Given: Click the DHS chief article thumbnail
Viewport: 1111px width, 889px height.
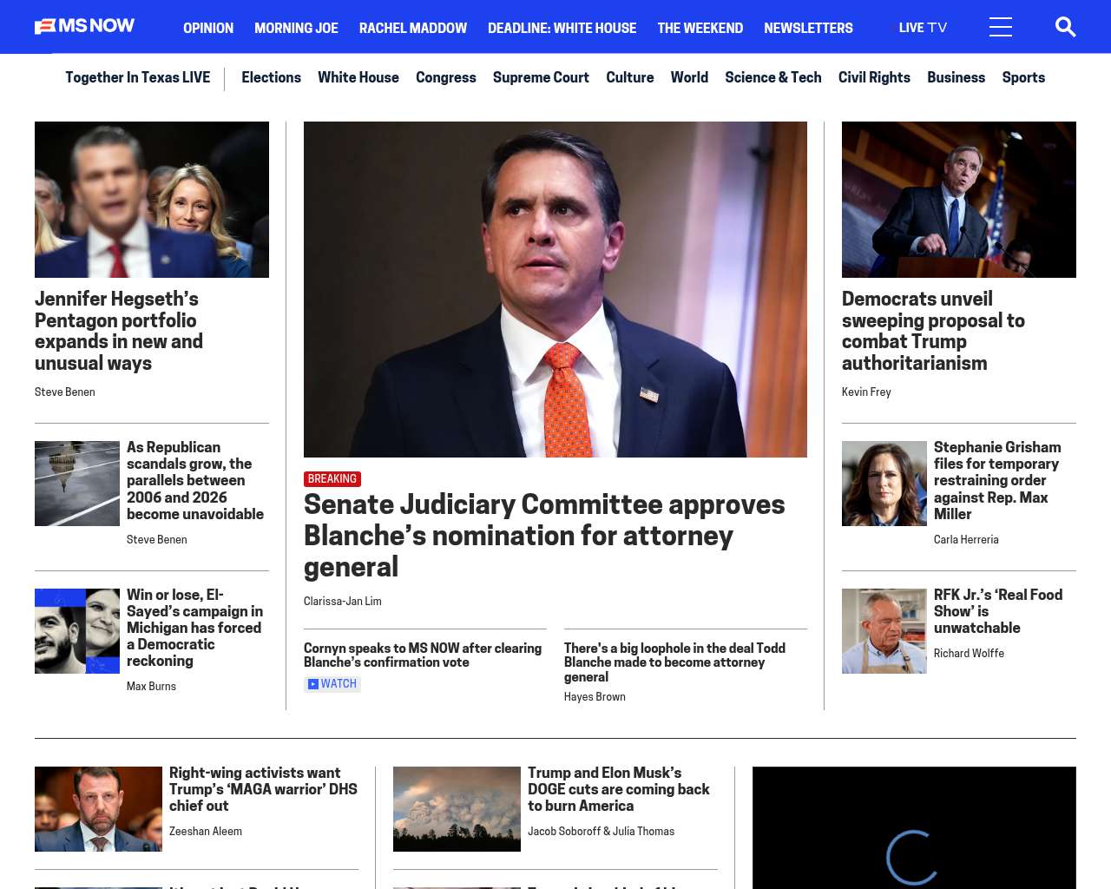Looking at the screenshot, I should click(x=98, y=809).
